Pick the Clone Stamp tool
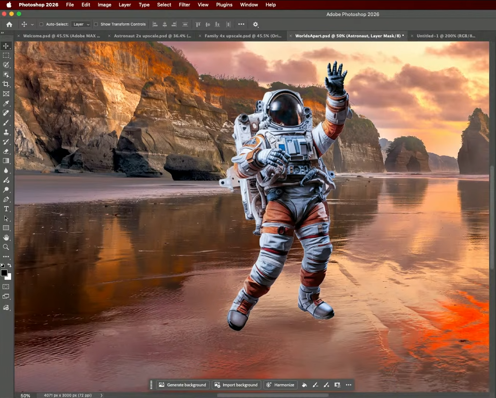This screenshot has width=496, height=398. tap(6, 132)
